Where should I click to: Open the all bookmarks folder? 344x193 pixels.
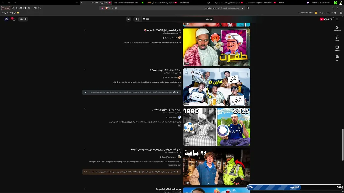(10, 13)
